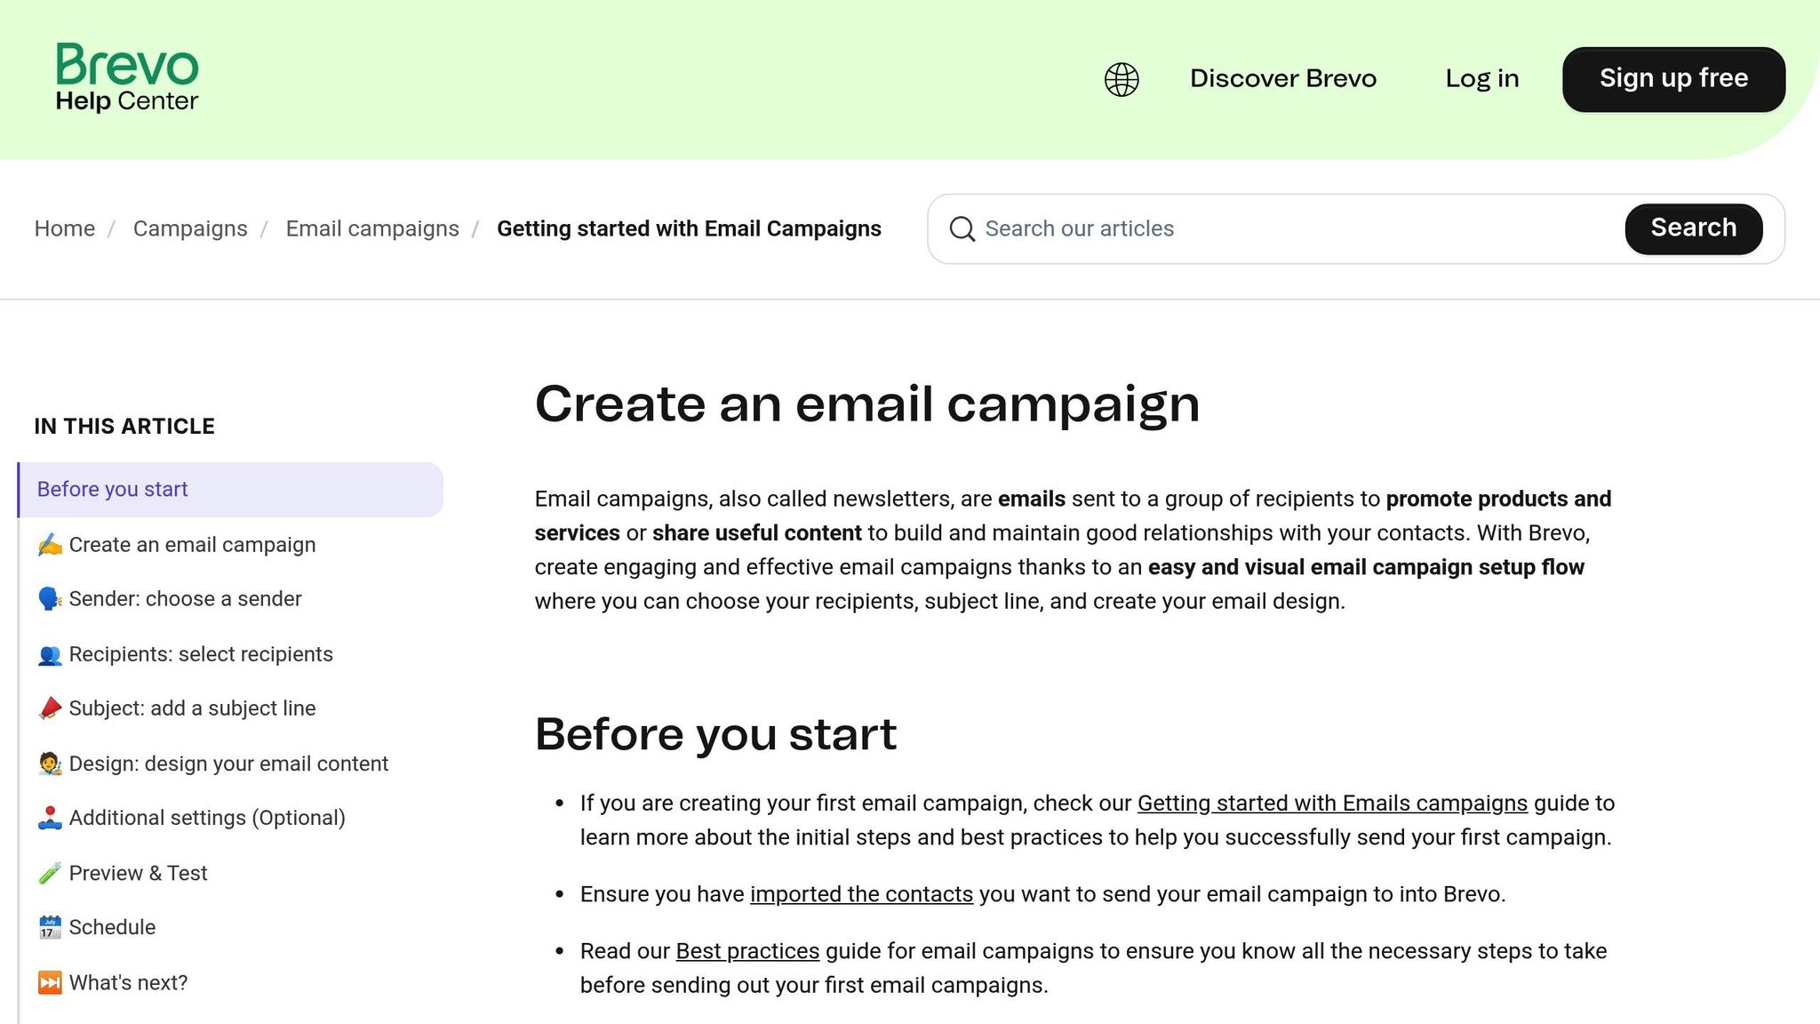Image resolution: width=1820 pixels, height=1024 pixels.
Task: Go to Log in
Action: pyautogui.click(x=1482, y=79)
